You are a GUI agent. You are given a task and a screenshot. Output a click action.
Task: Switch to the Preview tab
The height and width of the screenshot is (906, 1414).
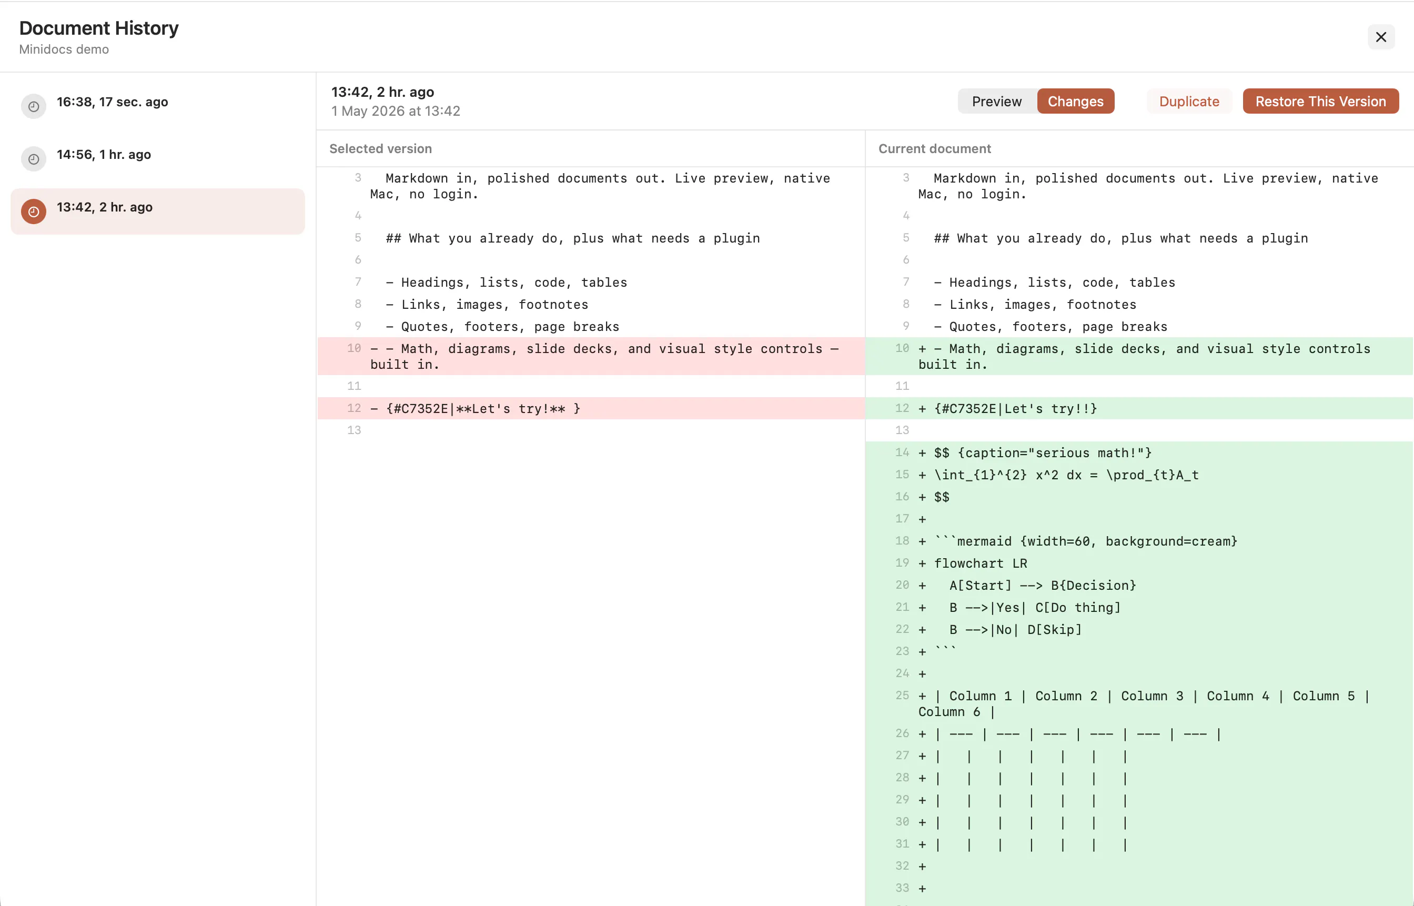coord(996,101)
